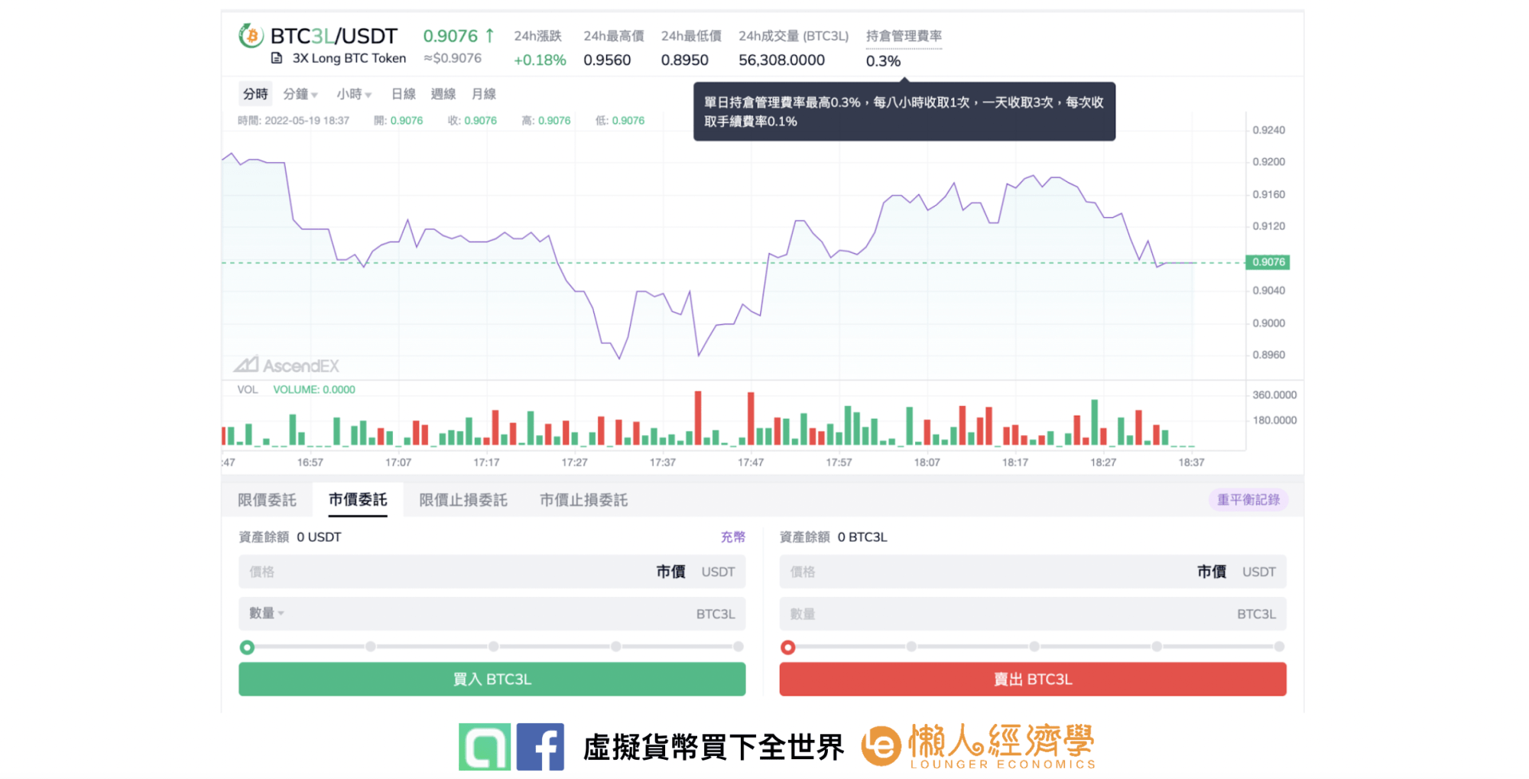Viewport: 1529px width, 779px height.
Task: Set sell slider to the last stop
Action: pos(1279,647)
